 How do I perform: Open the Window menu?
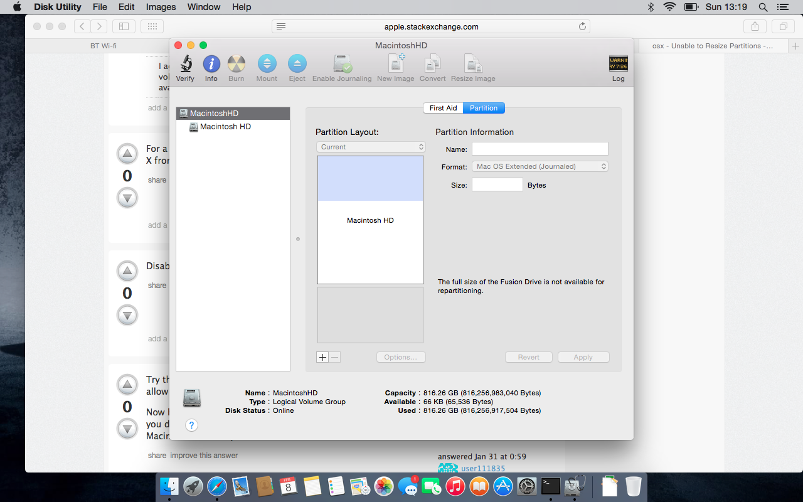click(204, 7)
